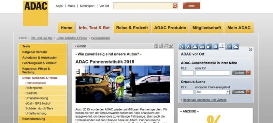273x123 pixels.
Task: Open Unfallforschung sidebar subitem
Action: (x=43, y=113)
